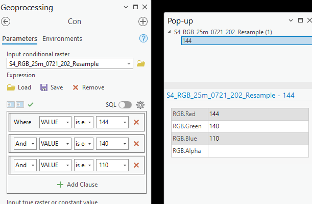
Task: Verify expression with the green check icon
Action: click(31, 104)
